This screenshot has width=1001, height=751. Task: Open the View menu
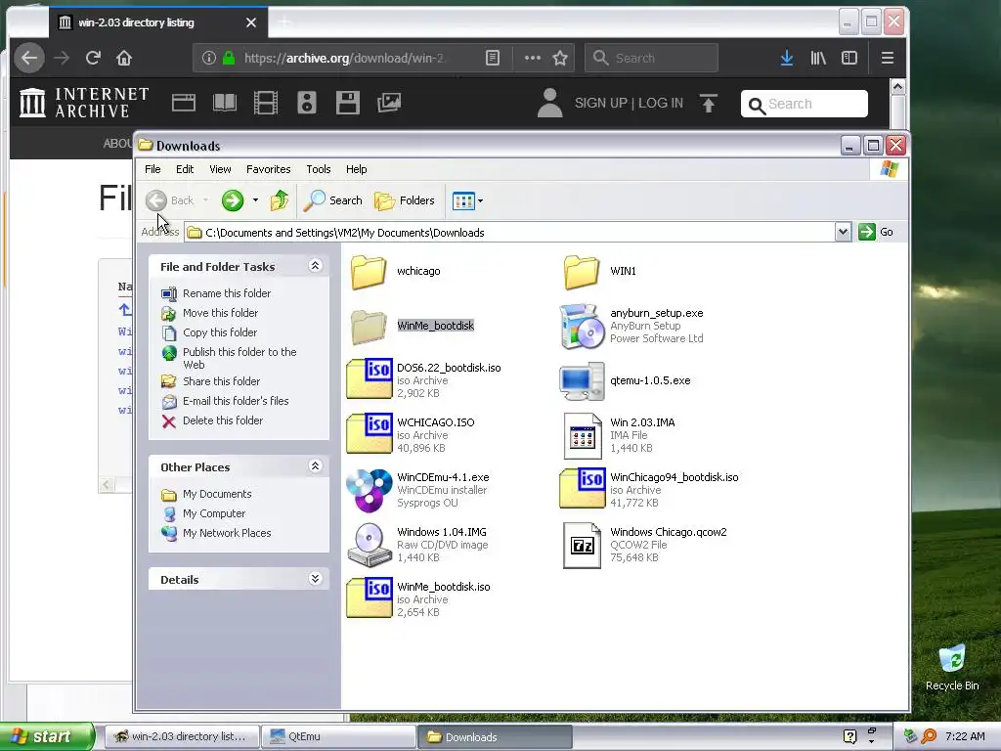(220, 169)
